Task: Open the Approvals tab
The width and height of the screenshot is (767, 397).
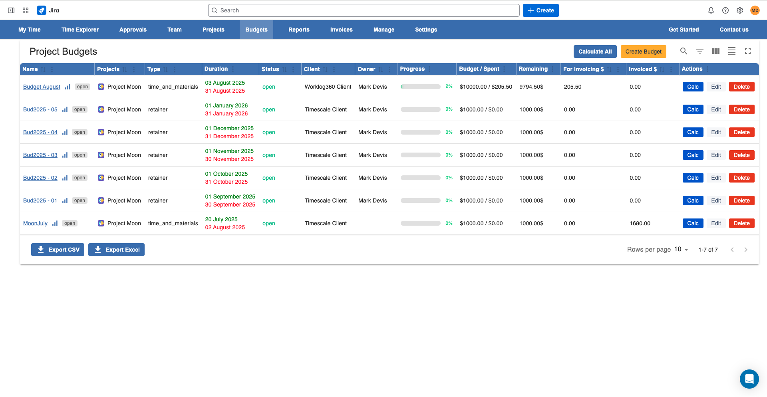Action: click(133, 30)
